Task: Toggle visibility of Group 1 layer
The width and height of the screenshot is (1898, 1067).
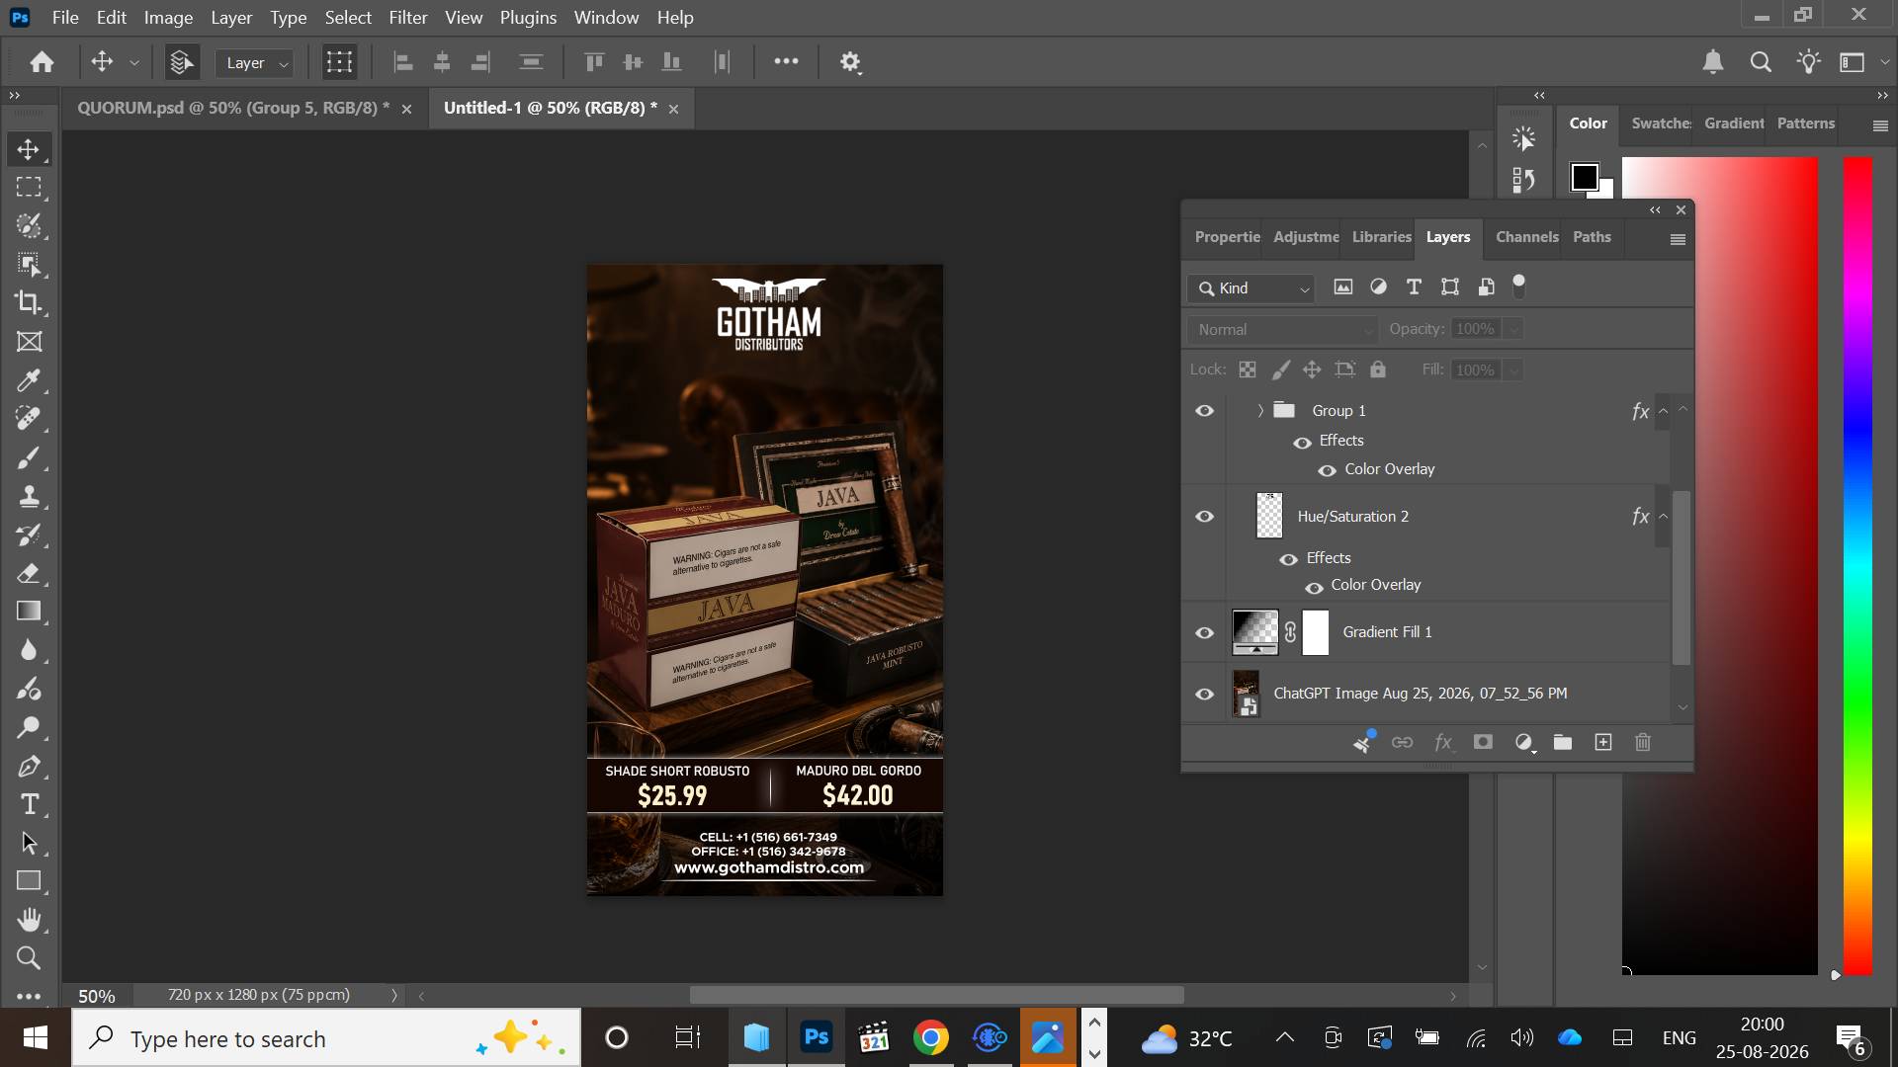Action: [x=1204, y=411]
